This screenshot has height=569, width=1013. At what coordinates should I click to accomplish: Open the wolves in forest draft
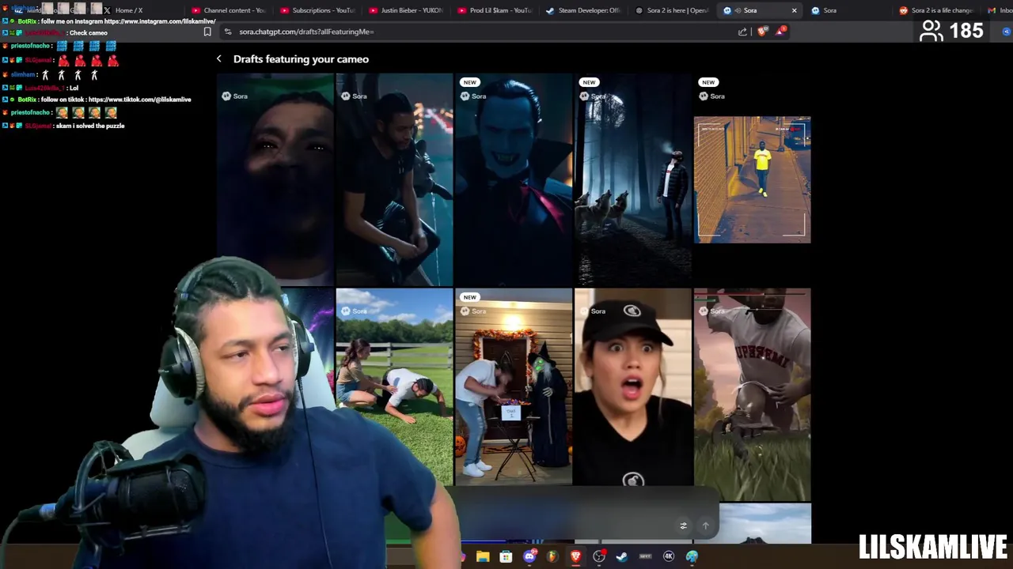pyautogui.click(x=633, y=179)
